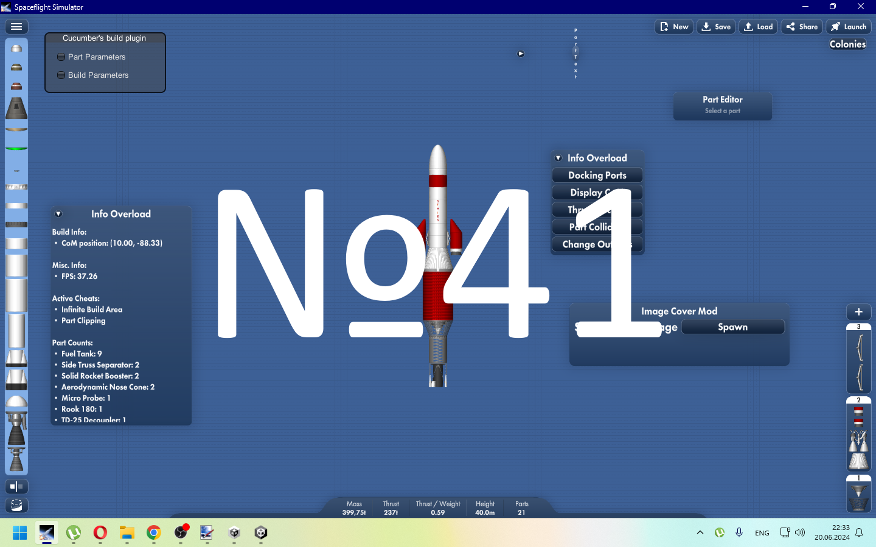Image resolution: width=876 pixels, height=547 pixels.
Task: Load a saved rocket
Action: (x=759, y=27)
